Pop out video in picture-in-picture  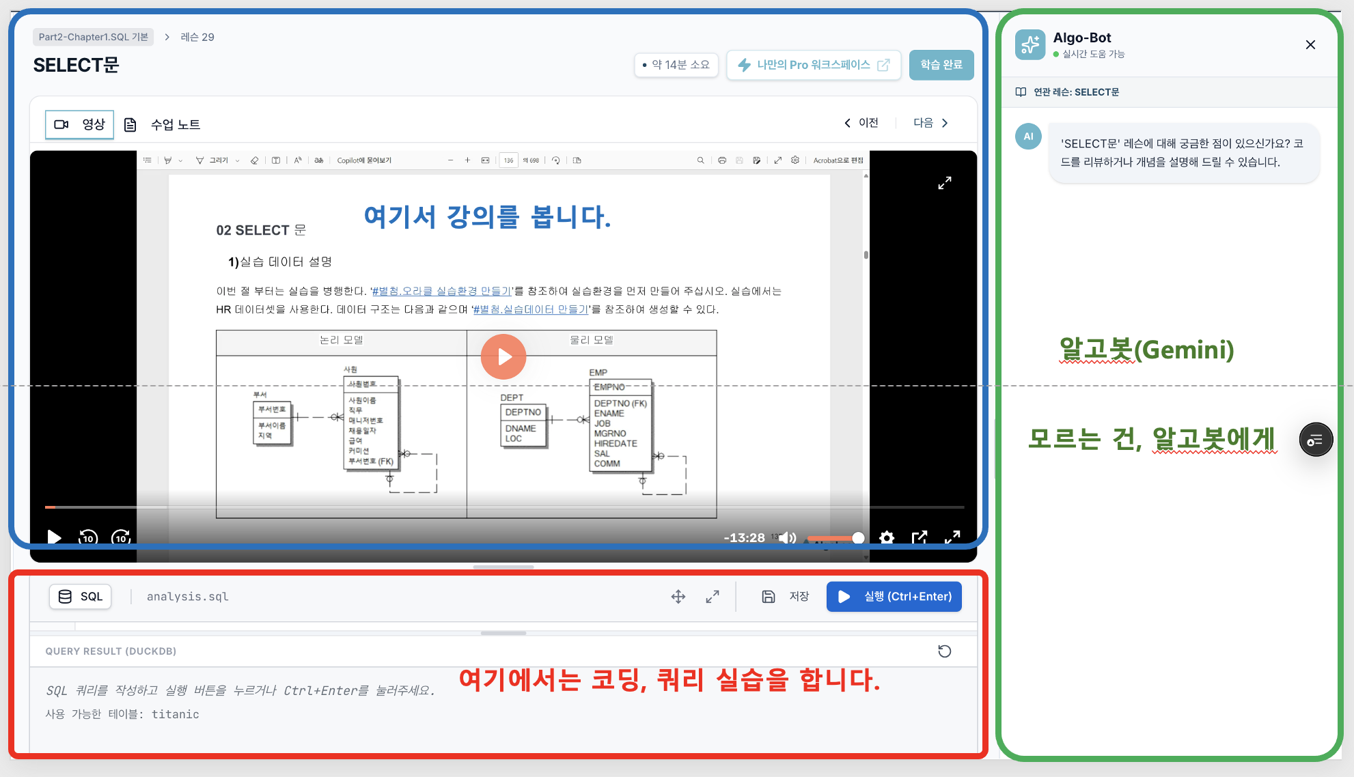point(920,538)
